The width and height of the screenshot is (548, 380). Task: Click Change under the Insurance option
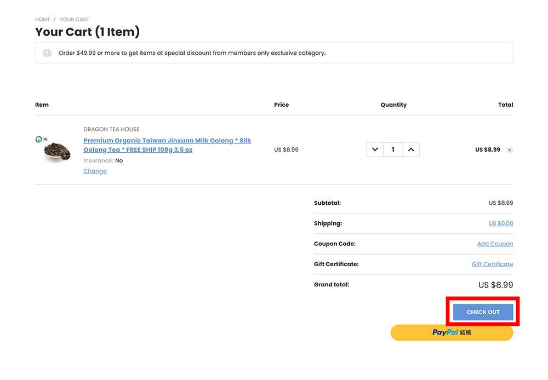click(x=95, y=171)
